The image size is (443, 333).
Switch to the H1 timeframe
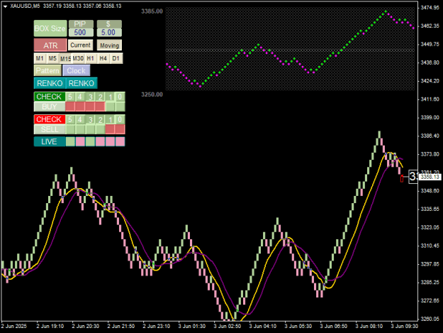(91, 58)
